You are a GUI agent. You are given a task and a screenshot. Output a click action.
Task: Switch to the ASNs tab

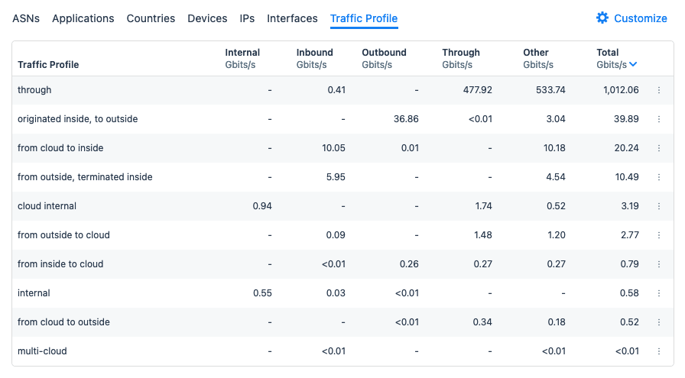pos(26,18)
